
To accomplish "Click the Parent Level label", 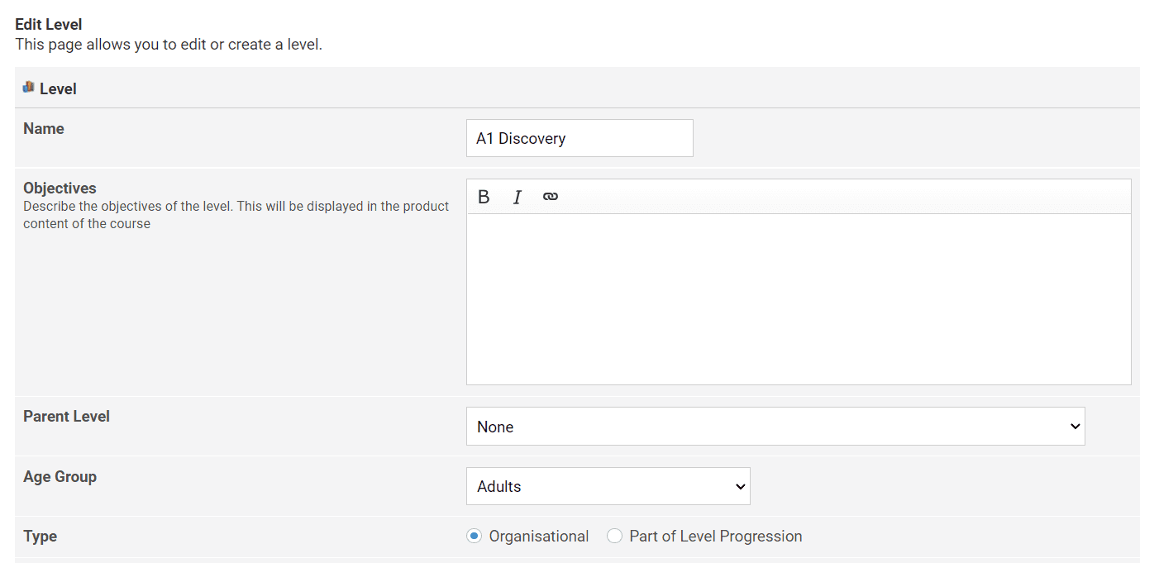I will click(x=66, y=417).
